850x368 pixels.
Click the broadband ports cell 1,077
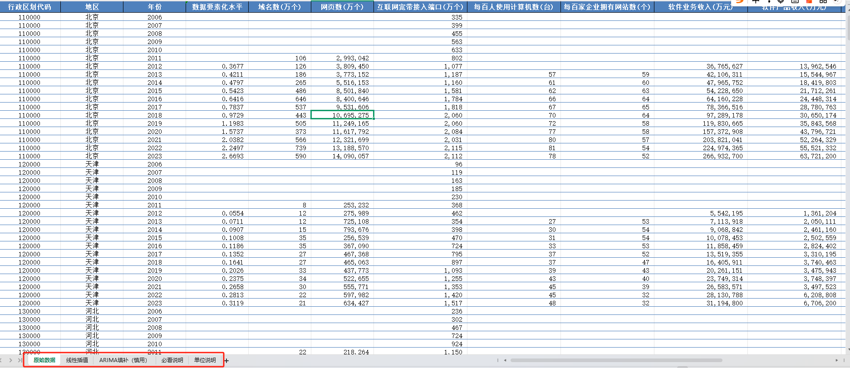420,66
